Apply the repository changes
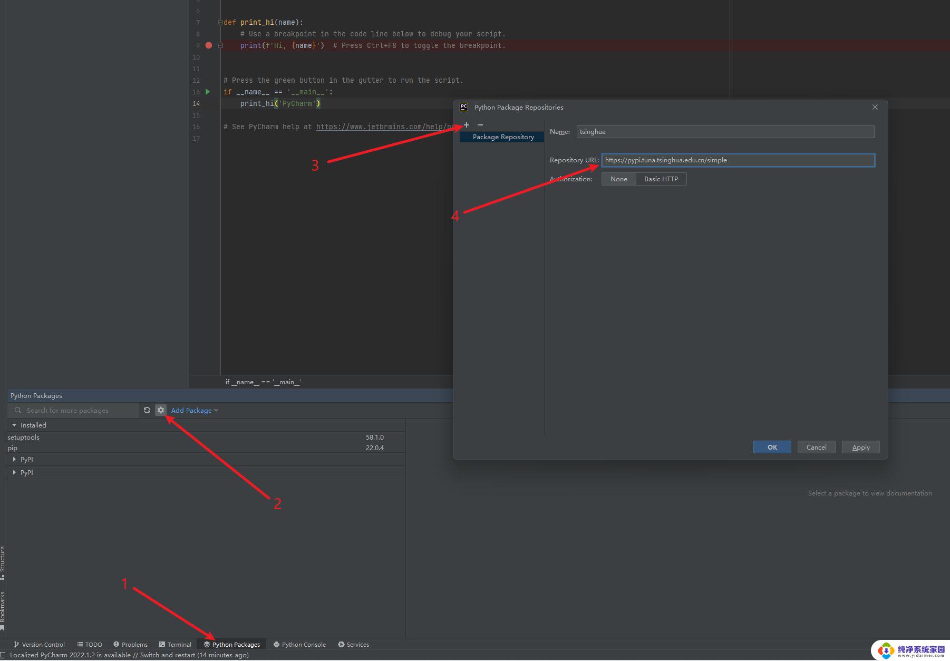The width and height of the screenshot is (950, 661). tap(861, 447)
